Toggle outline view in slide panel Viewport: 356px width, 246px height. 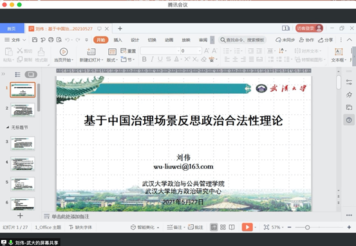click(x=17, y=75)
